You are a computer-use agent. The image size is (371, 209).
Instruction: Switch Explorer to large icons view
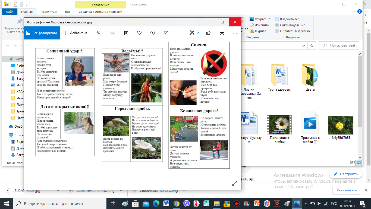[359, 163]
